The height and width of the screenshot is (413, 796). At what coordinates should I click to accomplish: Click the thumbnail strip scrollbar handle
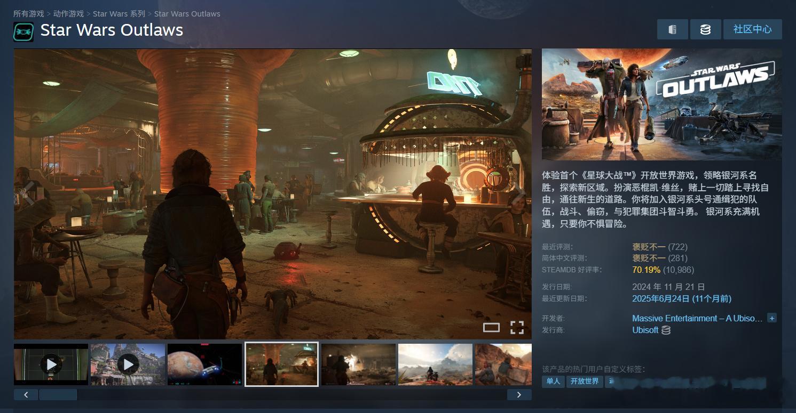58,394
